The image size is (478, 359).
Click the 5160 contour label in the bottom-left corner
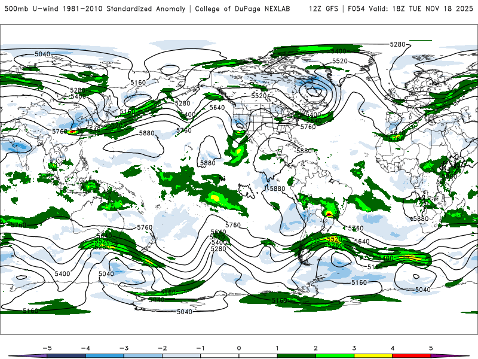pos(30,311)
